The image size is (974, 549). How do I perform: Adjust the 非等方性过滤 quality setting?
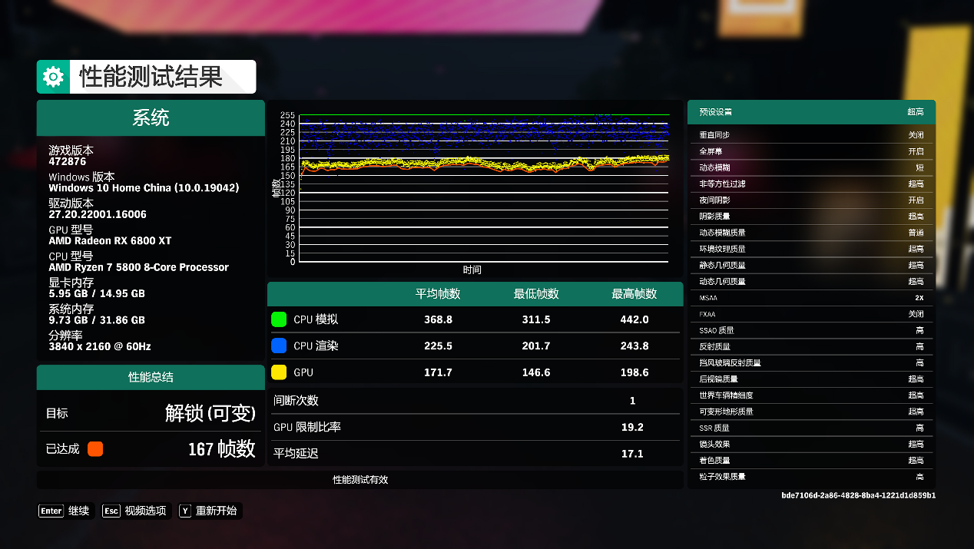811,184
